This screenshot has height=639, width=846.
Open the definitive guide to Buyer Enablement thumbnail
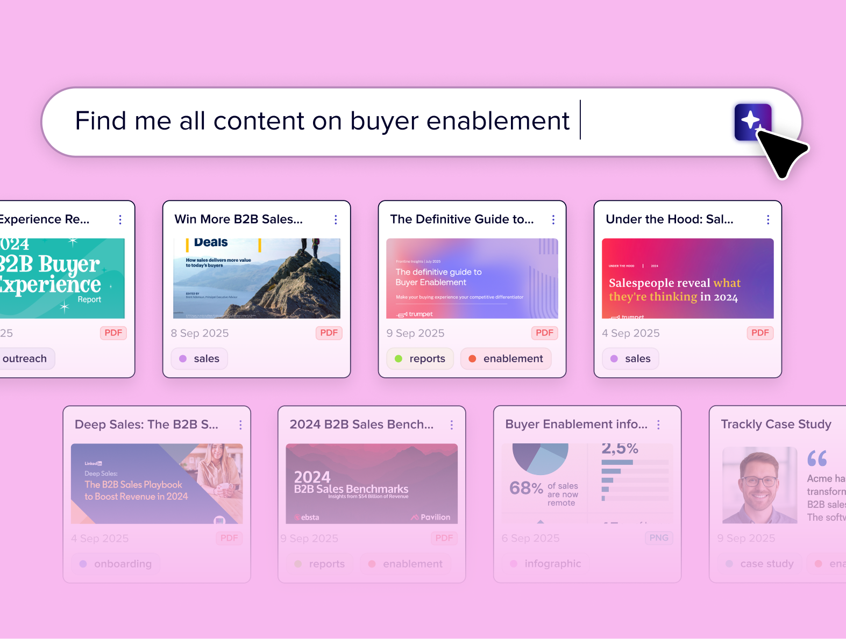pos(472,278)
